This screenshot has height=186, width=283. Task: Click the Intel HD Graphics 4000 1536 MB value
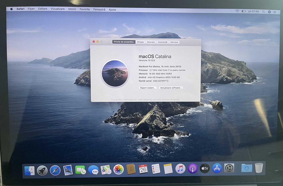click(164, 77)
